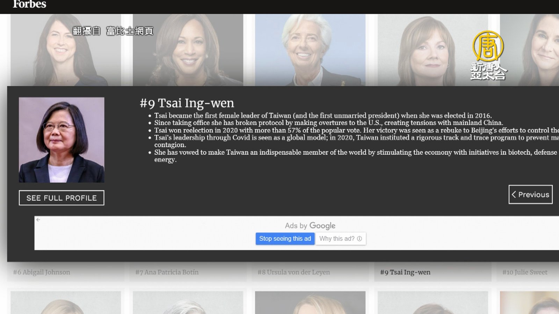
Task: Click the Google logo in Ads by Google
Action: pyautogui.click(x=322, y=226)
